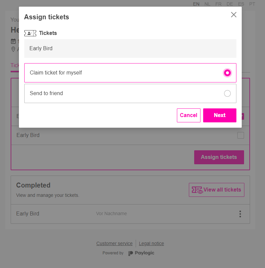Switch the site language to PT
The width and height of the screenshot is (265, 268).
[252, 4]
